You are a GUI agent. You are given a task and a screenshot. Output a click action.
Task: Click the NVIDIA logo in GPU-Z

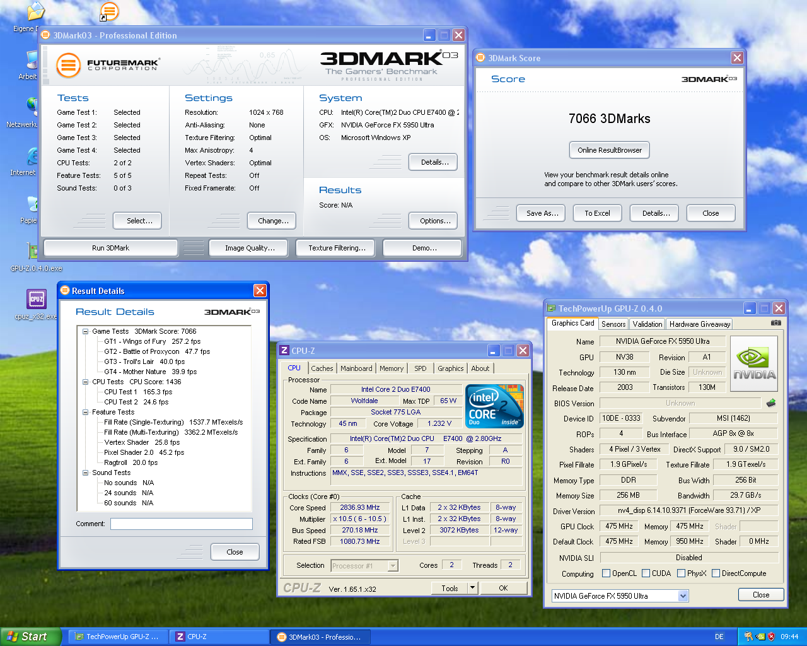(754, 363)
